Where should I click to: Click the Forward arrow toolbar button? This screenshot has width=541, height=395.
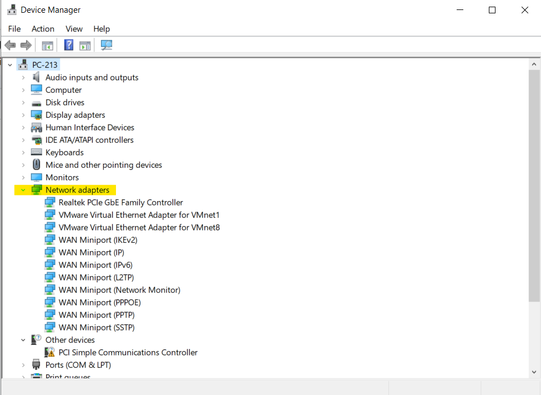click(26, 45)
